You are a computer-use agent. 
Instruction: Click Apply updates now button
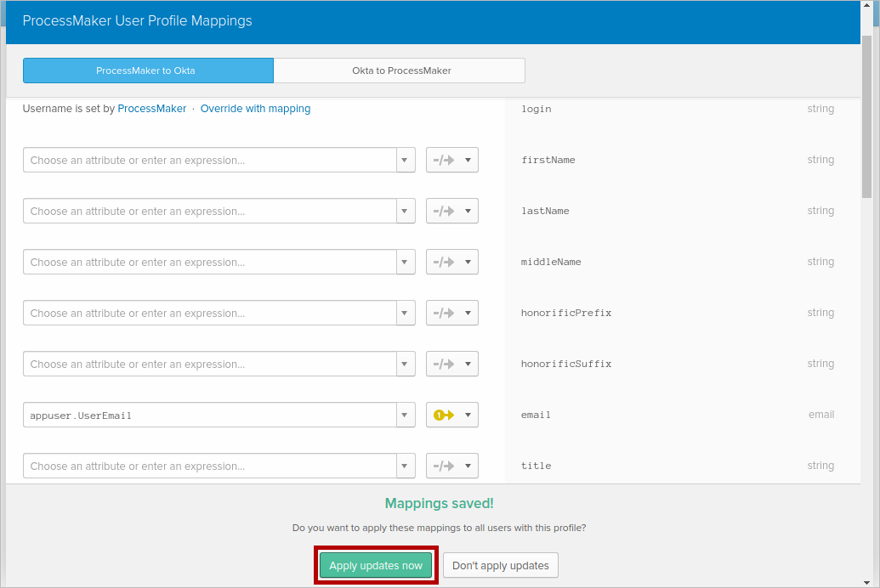pyautogui.click(x=376, y=565)
